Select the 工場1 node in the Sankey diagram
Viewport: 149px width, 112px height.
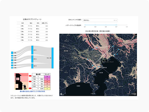(12, 53)
